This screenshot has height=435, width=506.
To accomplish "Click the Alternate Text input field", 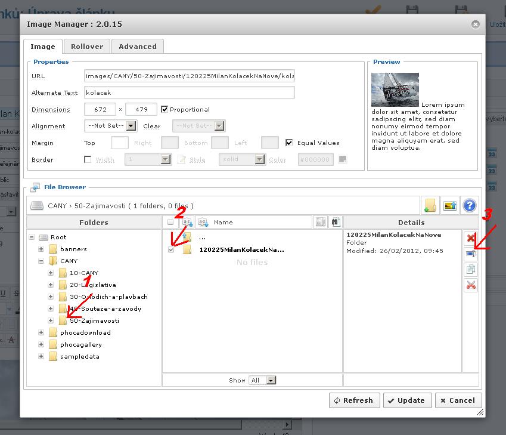I will 190,92.
